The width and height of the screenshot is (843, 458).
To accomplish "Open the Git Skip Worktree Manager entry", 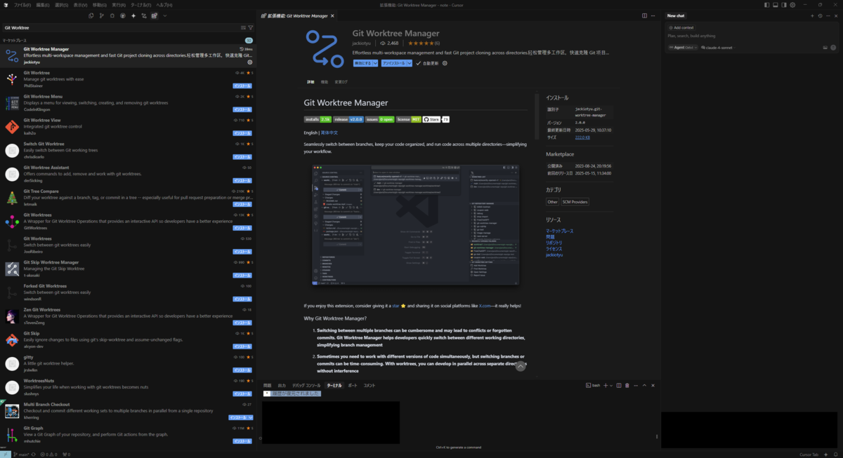I will click(x=128, y=269).
